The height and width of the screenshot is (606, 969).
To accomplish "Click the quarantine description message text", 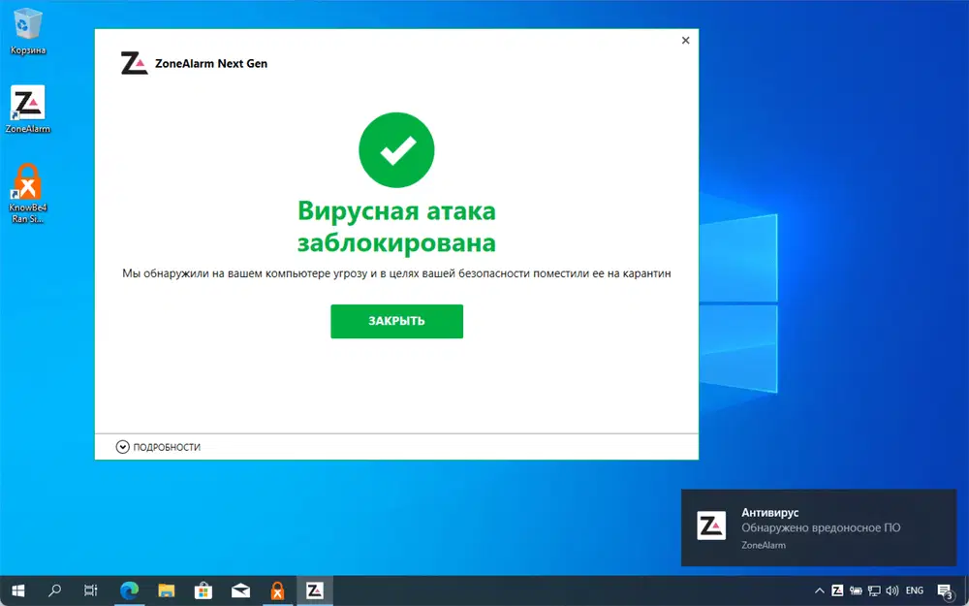I will coord(396,273).
